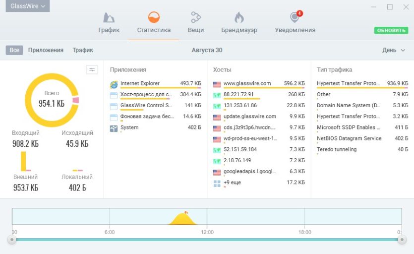Select the Domain Name System traffic type
The image size is (414, 254).
click(x=362, y=106)
